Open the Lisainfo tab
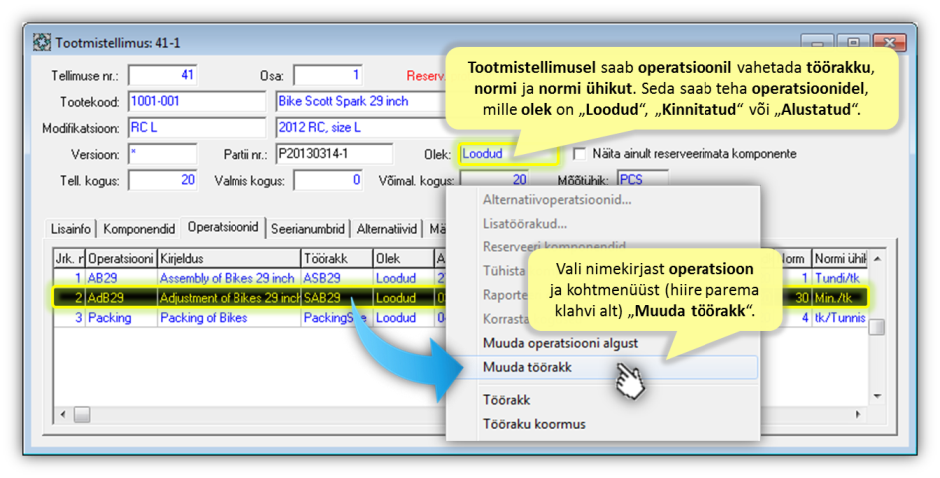 (x=73, y=229)
